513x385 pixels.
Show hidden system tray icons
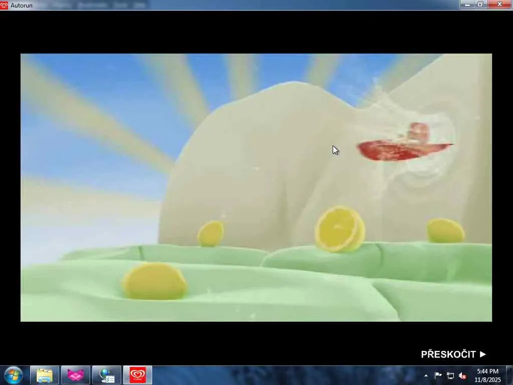426,375
